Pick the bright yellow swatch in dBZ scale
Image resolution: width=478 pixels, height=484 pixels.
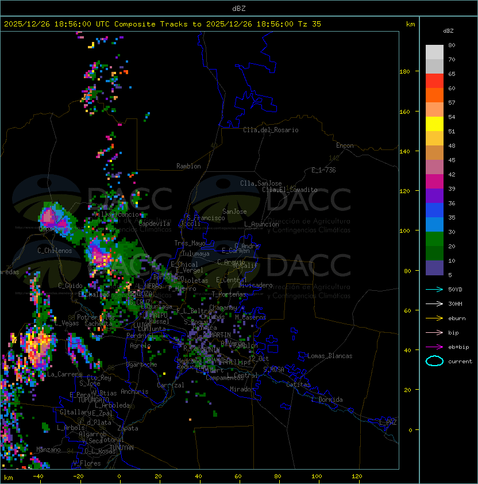pos(434,124)
